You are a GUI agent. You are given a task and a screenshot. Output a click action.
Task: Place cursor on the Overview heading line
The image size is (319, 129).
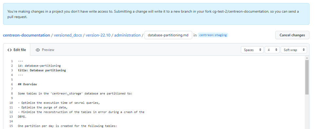(27, 84)
